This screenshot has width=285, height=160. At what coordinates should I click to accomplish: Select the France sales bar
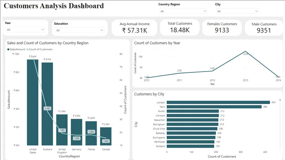click(91, 133)
